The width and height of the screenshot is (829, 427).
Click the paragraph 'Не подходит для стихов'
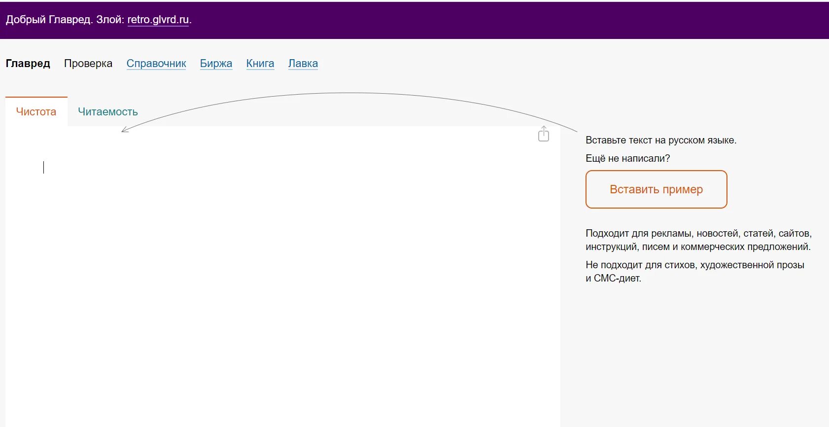tap(694, 272)
